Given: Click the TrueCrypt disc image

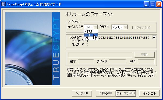Looking at the screenshot, I should click(x=32, y=48).
